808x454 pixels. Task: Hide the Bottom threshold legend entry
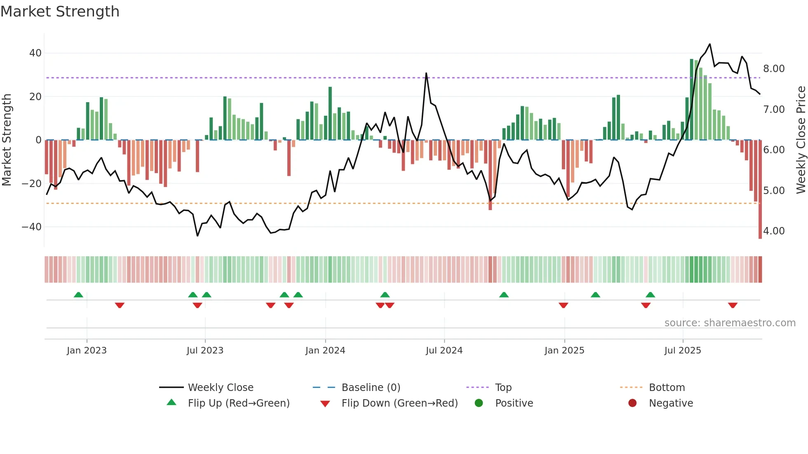(x=666, y=388)
